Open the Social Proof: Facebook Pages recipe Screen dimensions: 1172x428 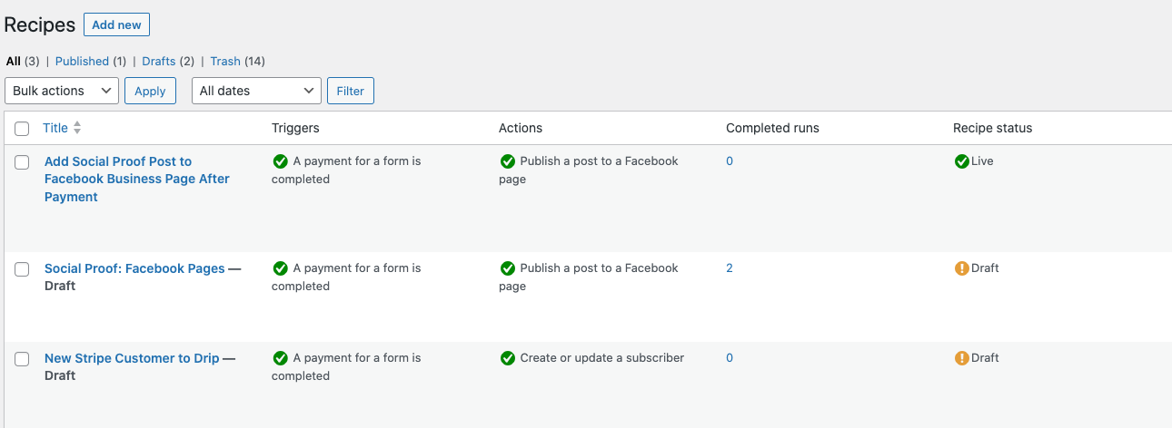[x=134, y=268]
